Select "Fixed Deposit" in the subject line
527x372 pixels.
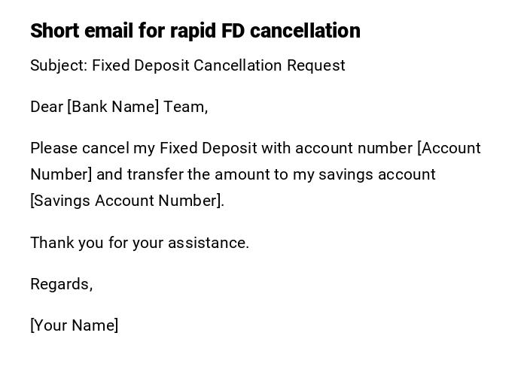point(141,65)
